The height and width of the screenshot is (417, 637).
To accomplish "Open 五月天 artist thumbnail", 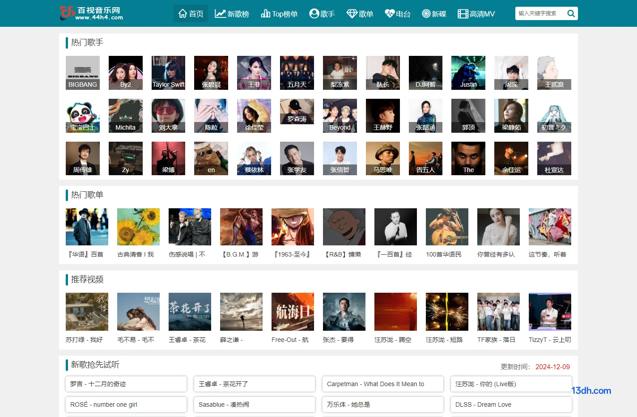I will [x=297, y=73].
